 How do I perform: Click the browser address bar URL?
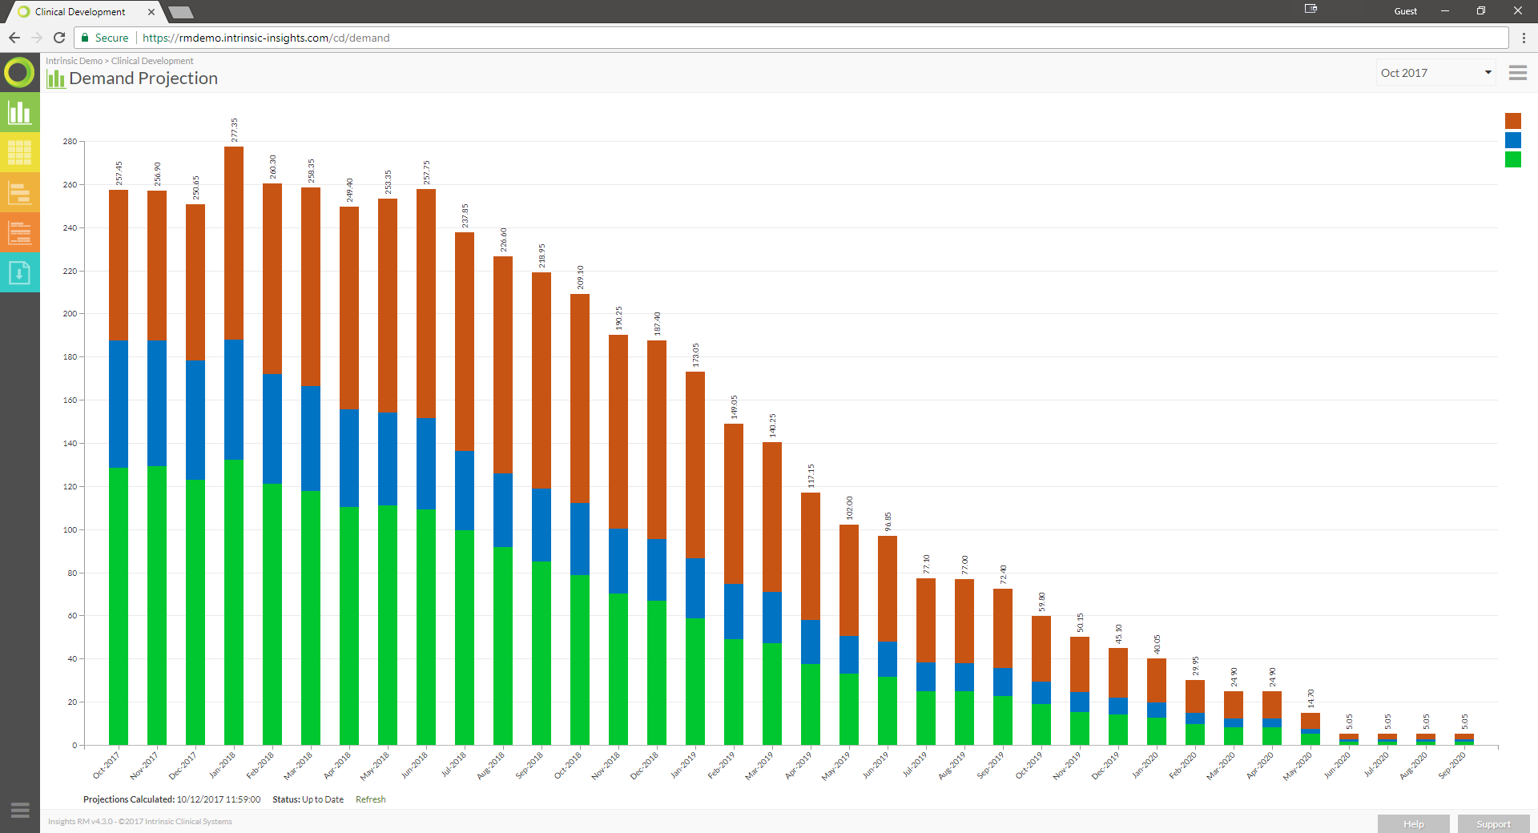pos(266,38)
